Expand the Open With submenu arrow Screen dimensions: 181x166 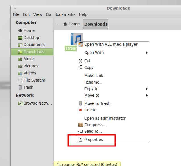(147, 53)
